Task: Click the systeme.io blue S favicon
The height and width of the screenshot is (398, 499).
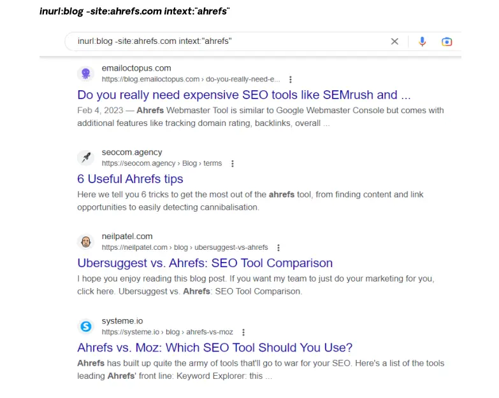Action: coord(85,326)
